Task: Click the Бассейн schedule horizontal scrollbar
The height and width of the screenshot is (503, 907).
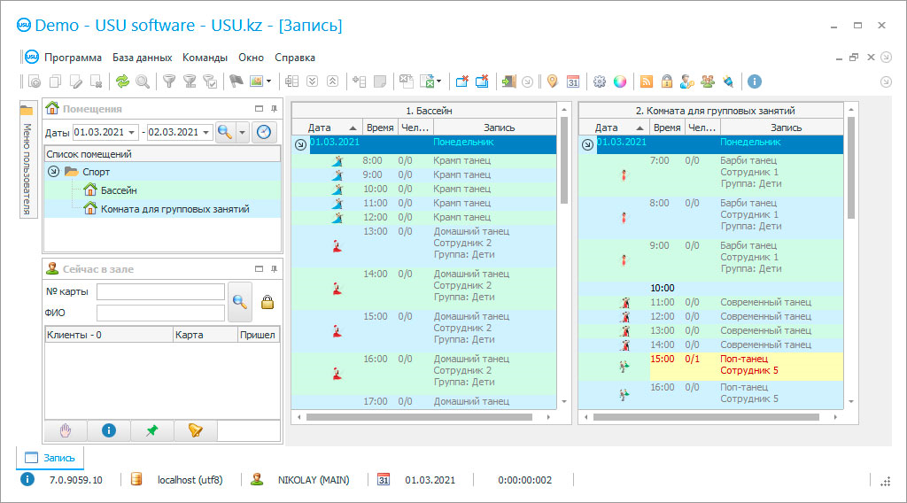Action: coord(419,417)
